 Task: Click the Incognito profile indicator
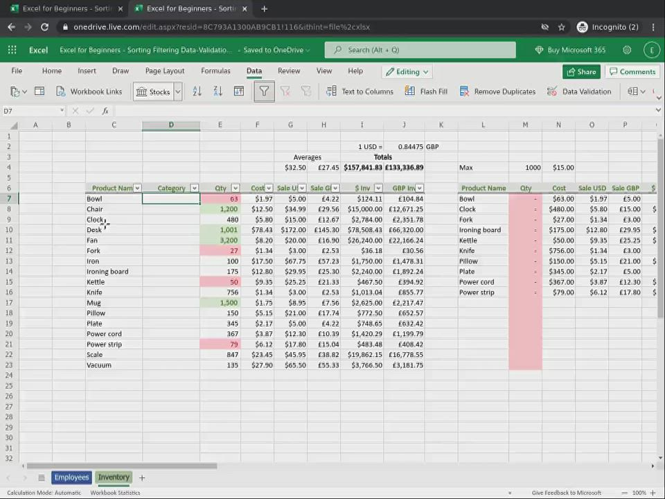[x=608, y=27]
